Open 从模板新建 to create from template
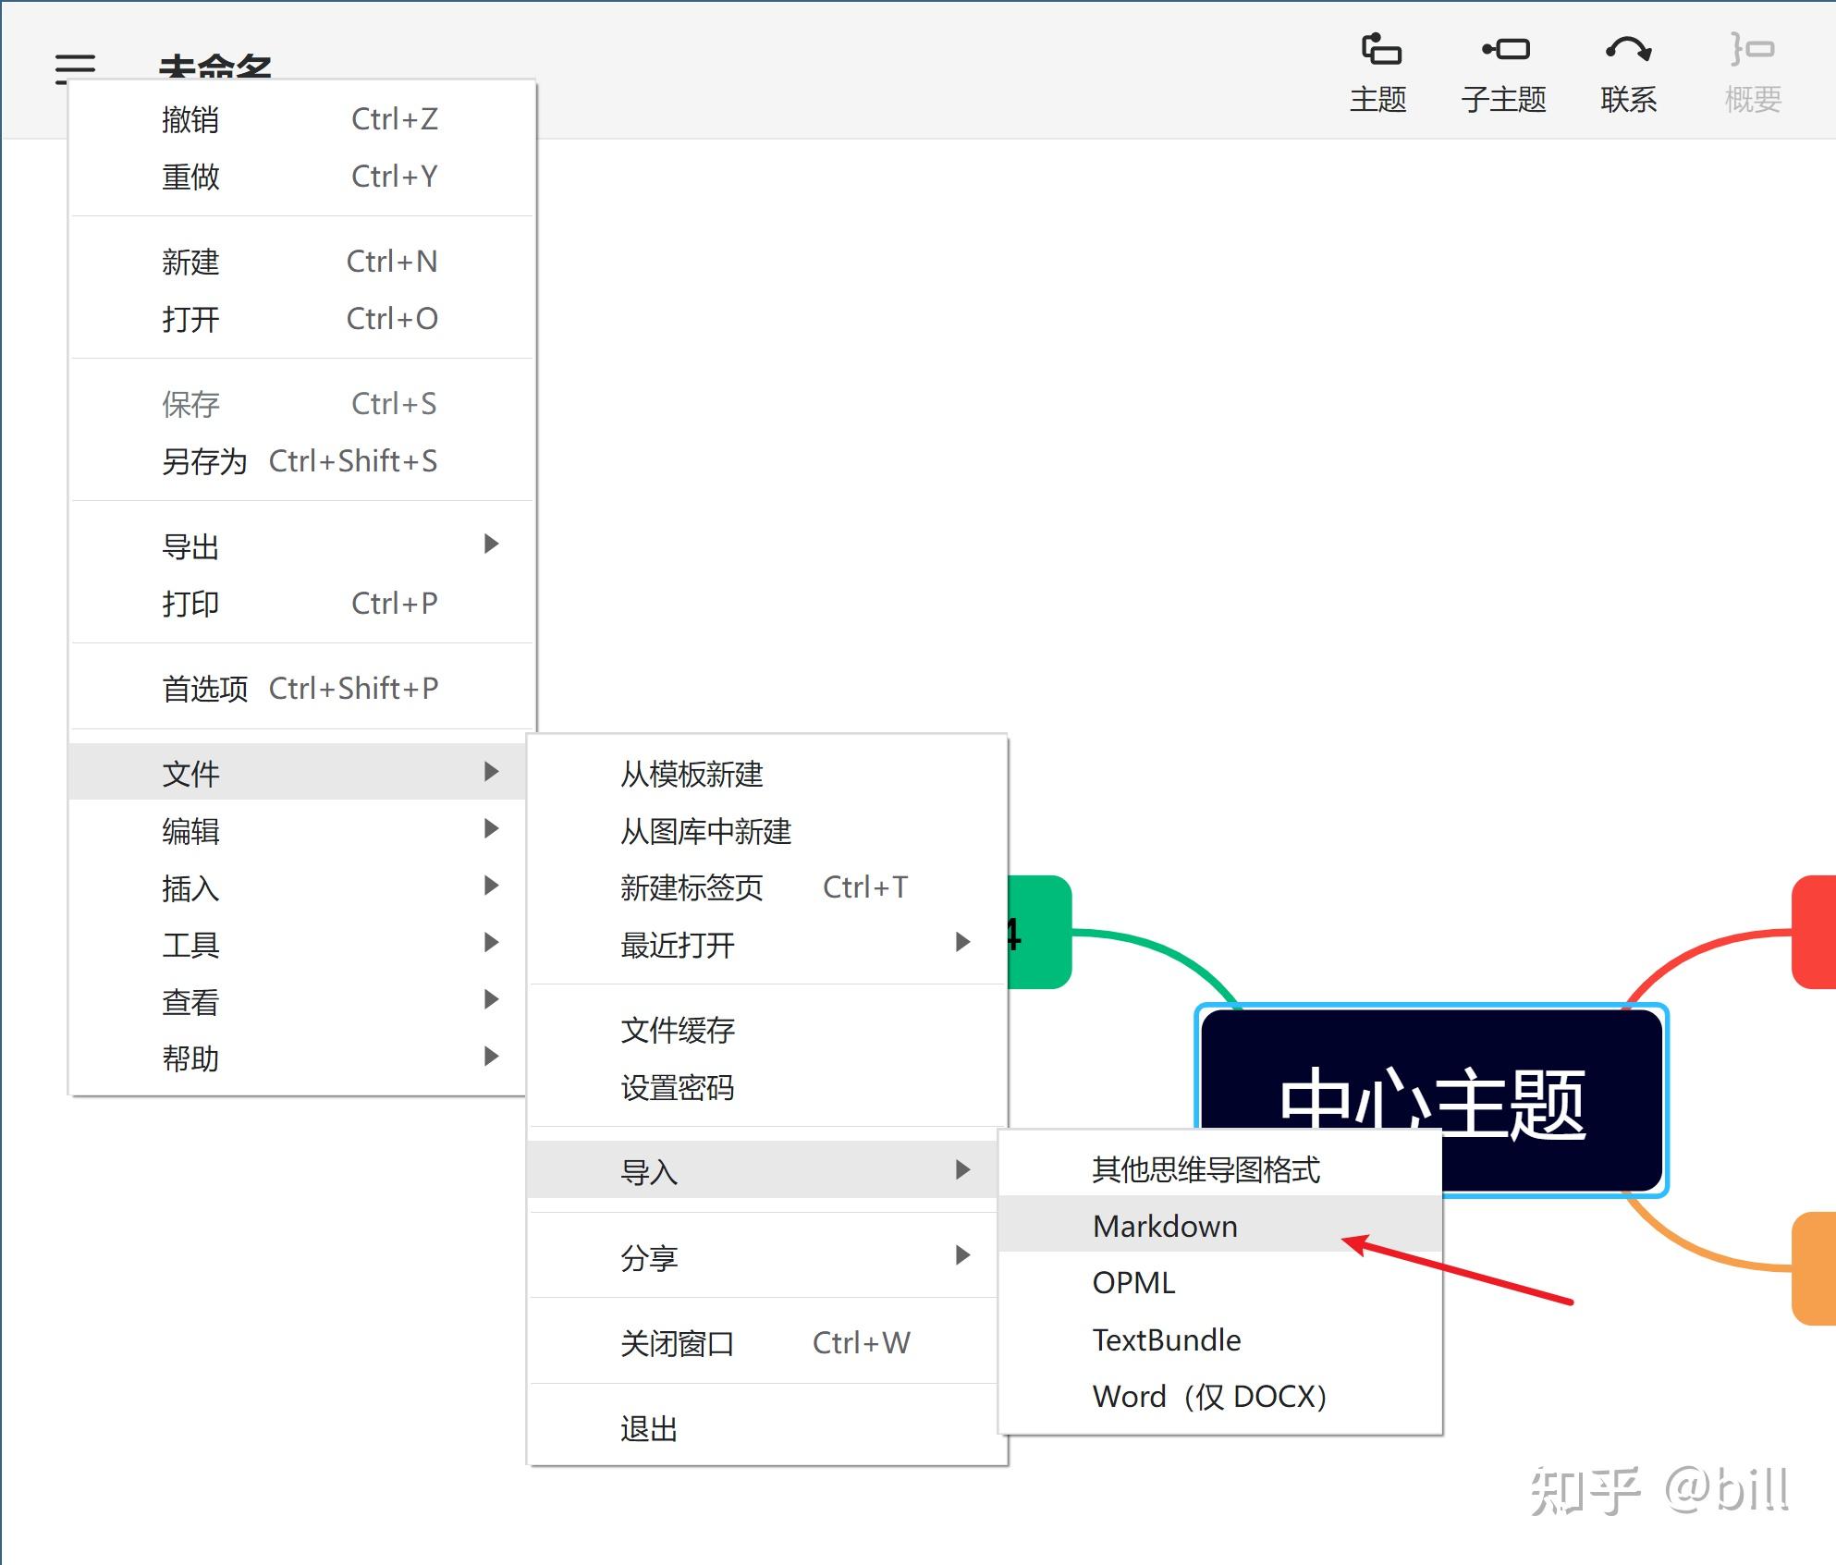This screenshot has width=1836, height=1565. 691,775
